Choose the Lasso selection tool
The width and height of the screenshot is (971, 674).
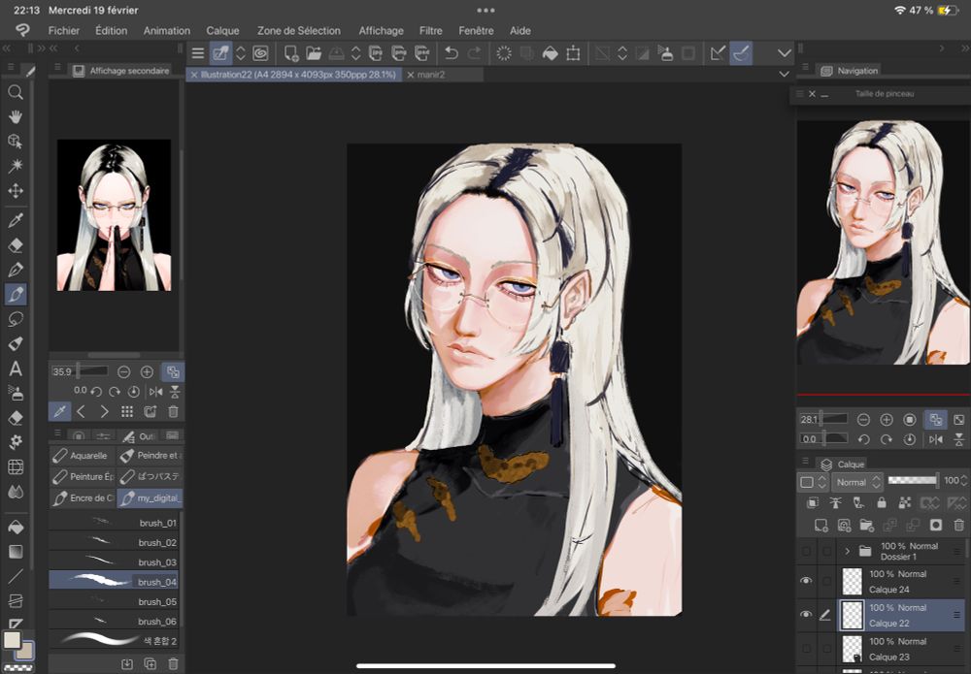click(16, 319)
